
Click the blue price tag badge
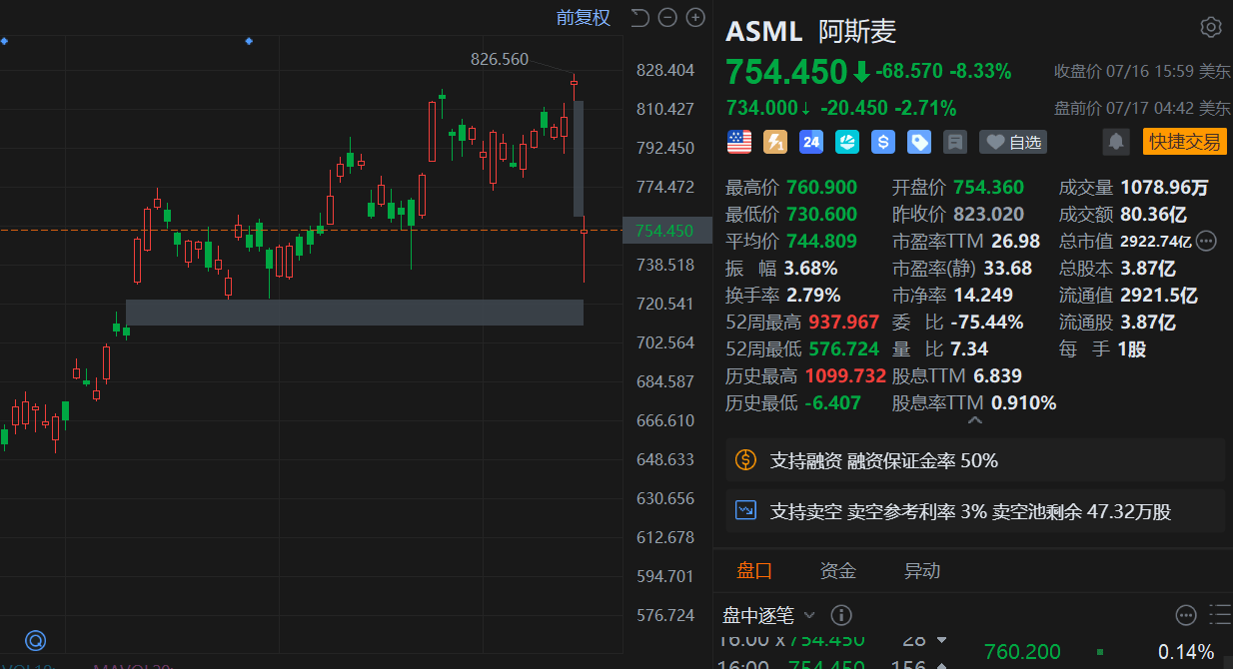click(x=919, y=142)
